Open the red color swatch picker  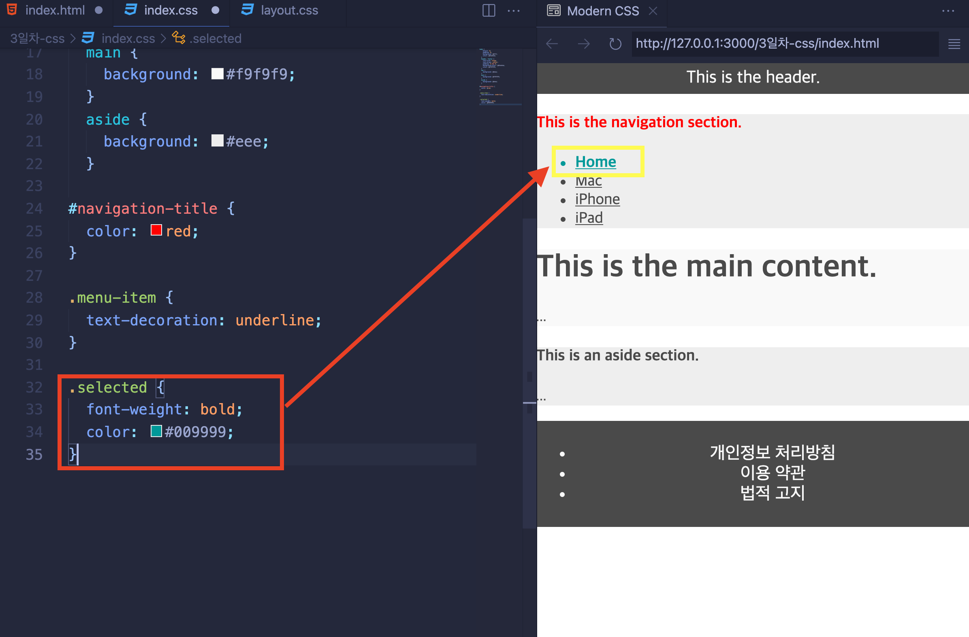(x=156, y=230)
